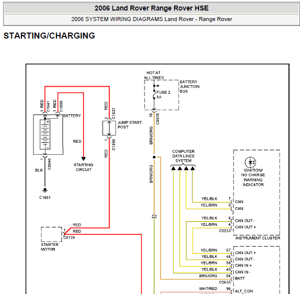Viewport: 300px width, 294px height.
Task: Click the BRN/ORG wire label at pin 54
Action: (x=208, y=276)
